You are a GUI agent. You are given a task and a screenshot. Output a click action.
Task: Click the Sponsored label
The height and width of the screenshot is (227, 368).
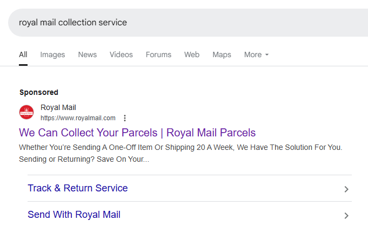tap(39, 92)
